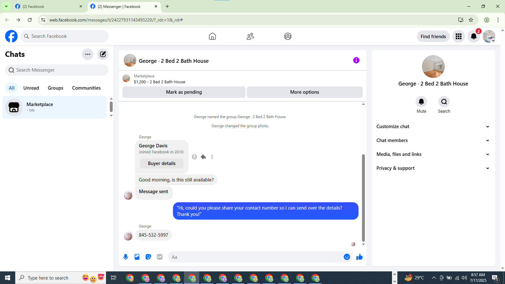Image resolution: width=505 pixels, height=284 pixels.
Task: Click the conversation scrollbar thumb
Action: pyautogui.click(x=363, y=198)
